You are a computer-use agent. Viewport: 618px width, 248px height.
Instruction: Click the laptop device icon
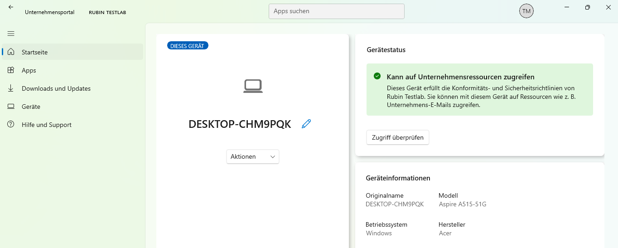(253, 86)
